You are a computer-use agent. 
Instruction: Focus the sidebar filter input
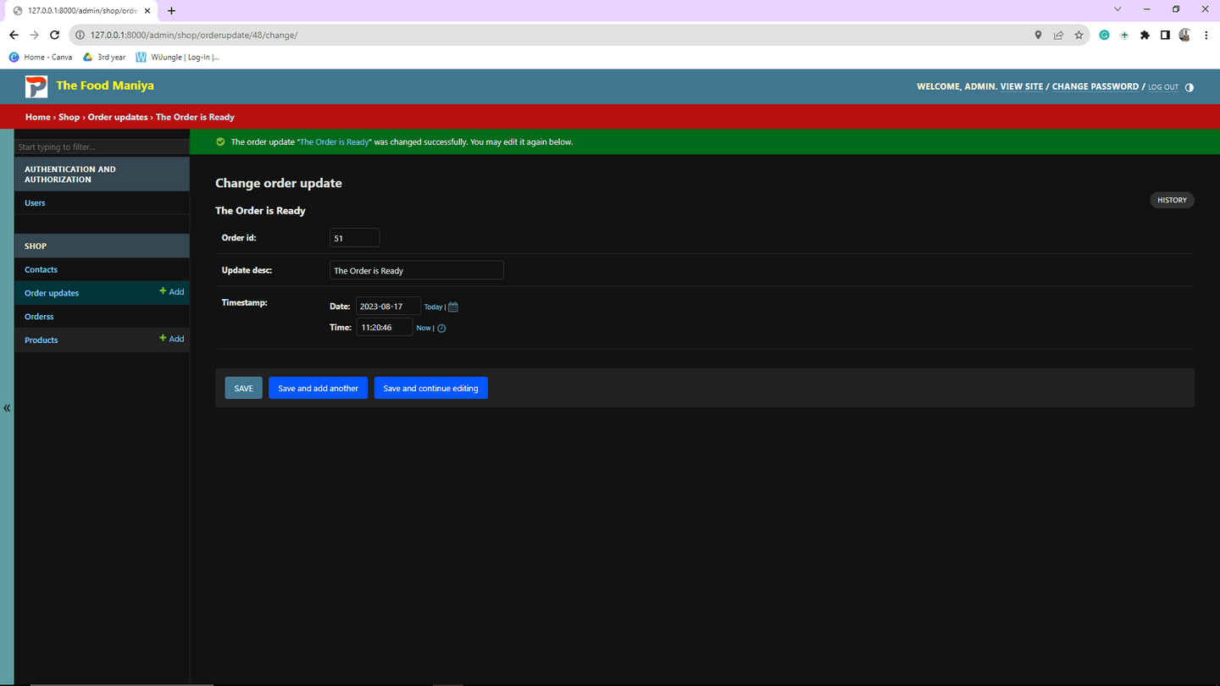tap(102, 147)
